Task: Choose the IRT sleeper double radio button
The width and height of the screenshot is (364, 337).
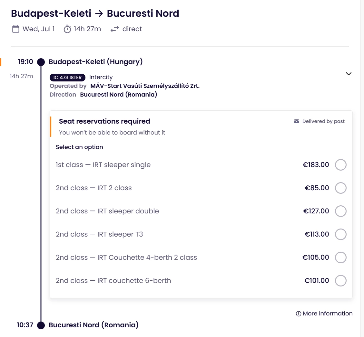Action: (x=341, y=211)
